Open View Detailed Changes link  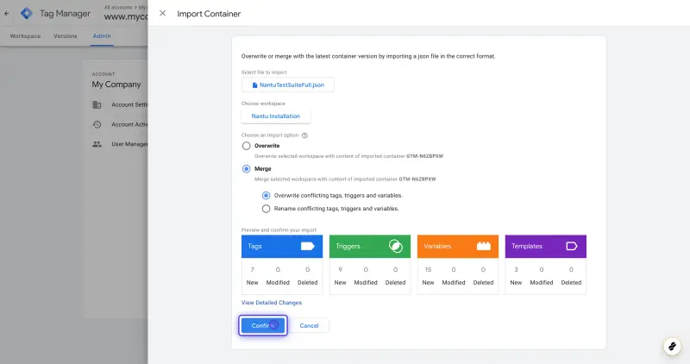[272, 303]
